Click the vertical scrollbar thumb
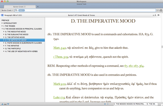Image resolution: width=163 pixels, height=106 pixels. (x=162, y=47)
